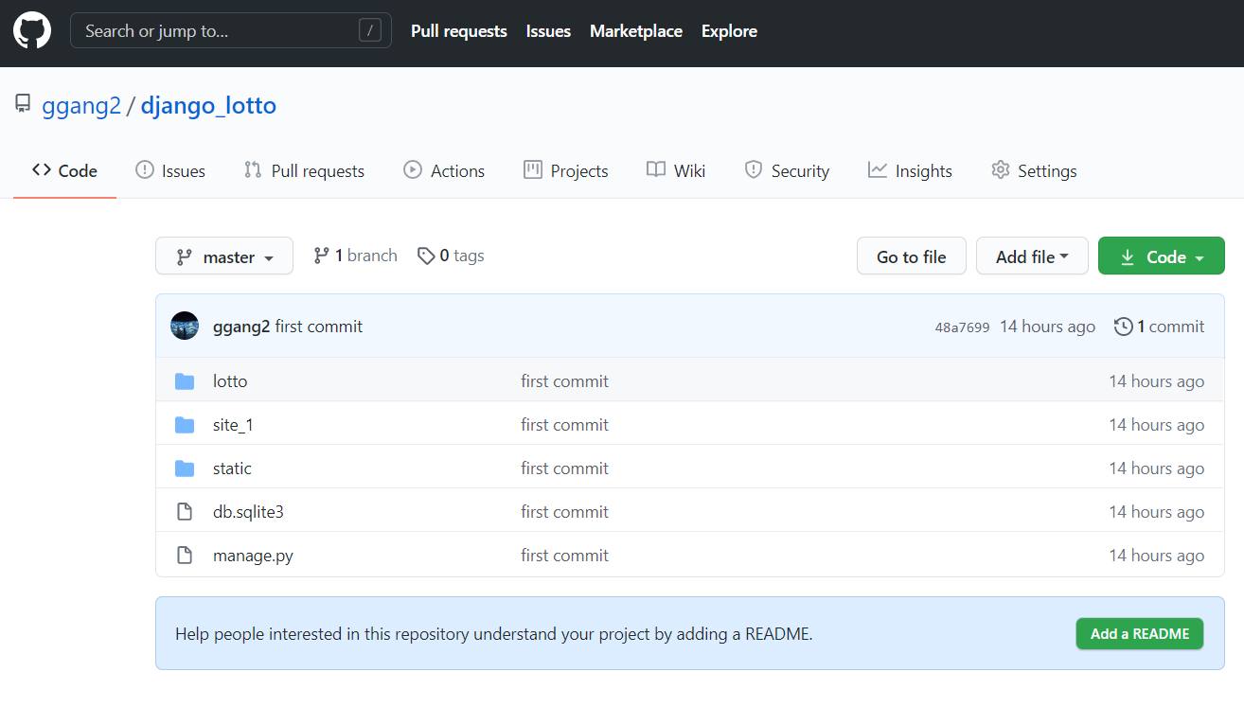Click the Settings tab gear icon

1001,170
